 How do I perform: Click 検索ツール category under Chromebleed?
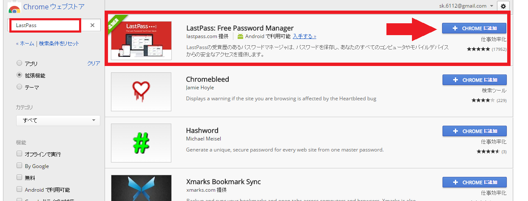(494, 91)
